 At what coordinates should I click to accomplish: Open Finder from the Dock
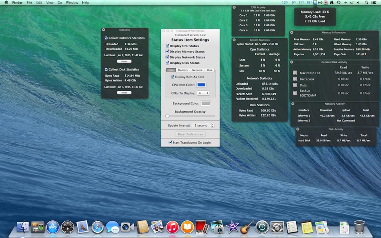pyautogui.click(x=23, y=228)
